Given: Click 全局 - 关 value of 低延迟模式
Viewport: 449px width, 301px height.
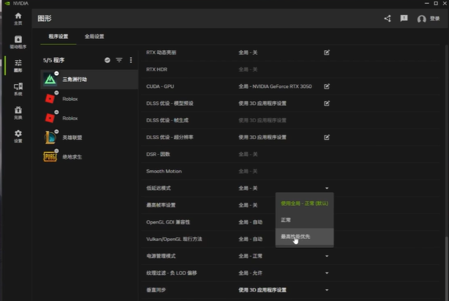Looking at the screenshot, I should [248, 188].
